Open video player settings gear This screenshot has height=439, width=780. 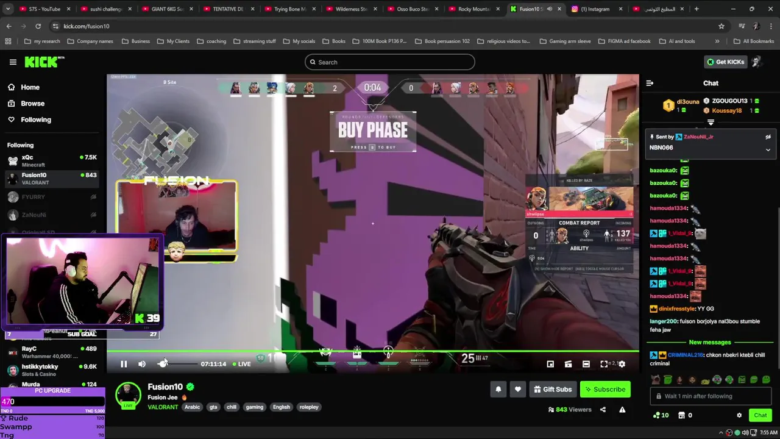click(x=622, y=364)
